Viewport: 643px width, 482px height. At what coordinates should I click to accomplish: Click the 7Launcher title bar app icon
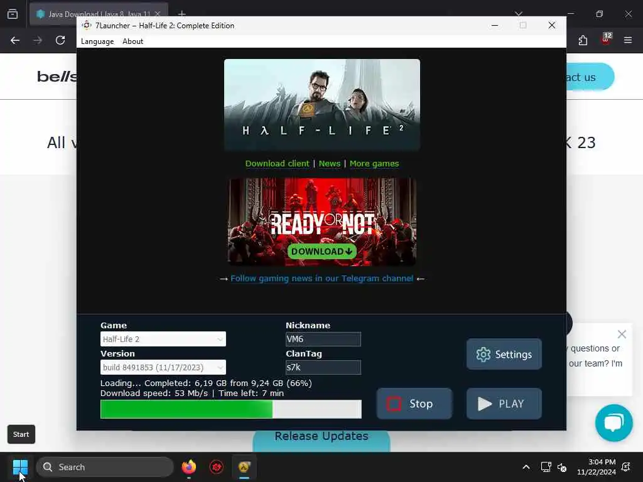click(87, 25)
